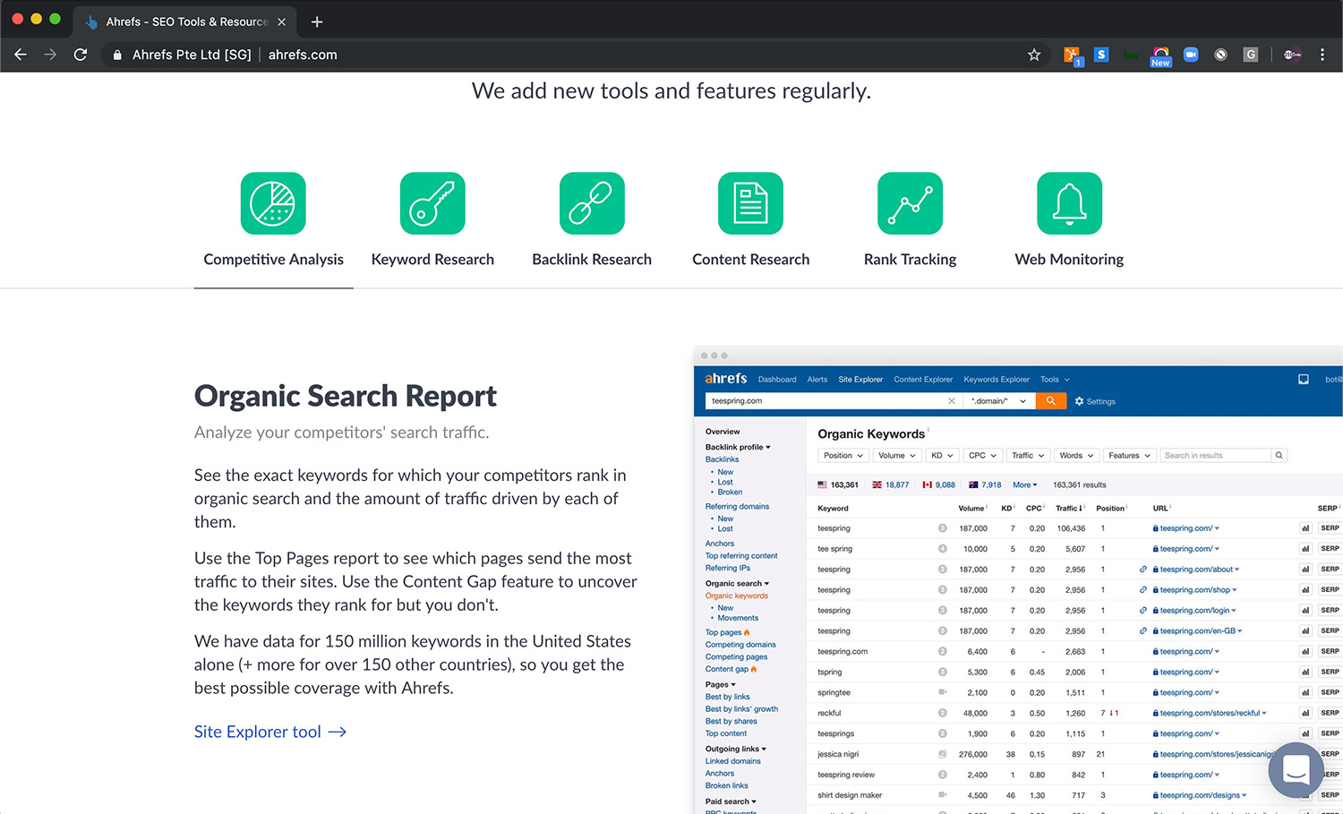Open the Referring domains sidebar link
Screen dimensions: 1343x814
(x=737, y=507)
